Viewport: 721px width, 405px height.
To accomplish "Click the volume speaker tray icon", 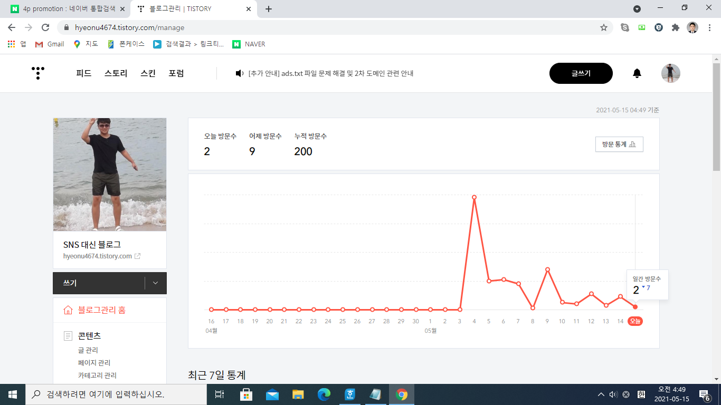I will tap(613, 394).
